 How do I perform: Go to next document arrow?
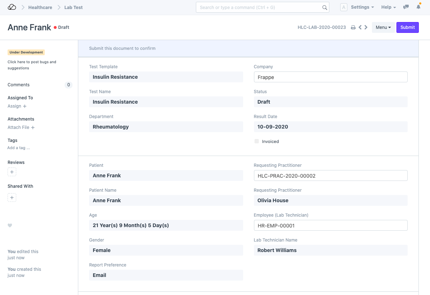pos(366,27)
